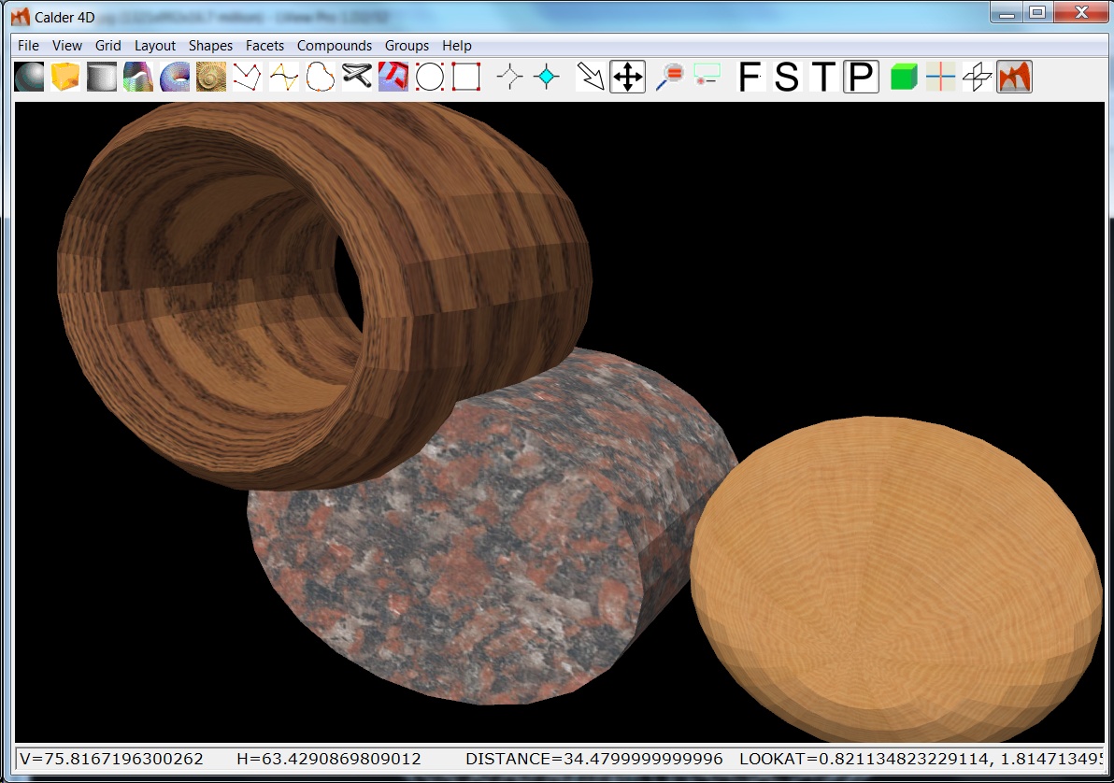Add a yellow cube shape
Viewport: 1114px width, 783px height.
65,77
